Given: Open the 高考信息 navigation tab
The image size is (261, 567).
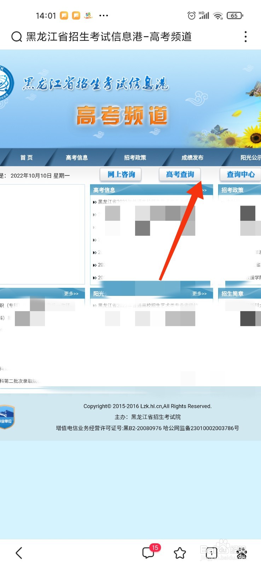Looking at the screenshot, I should (x=77, y=157).
